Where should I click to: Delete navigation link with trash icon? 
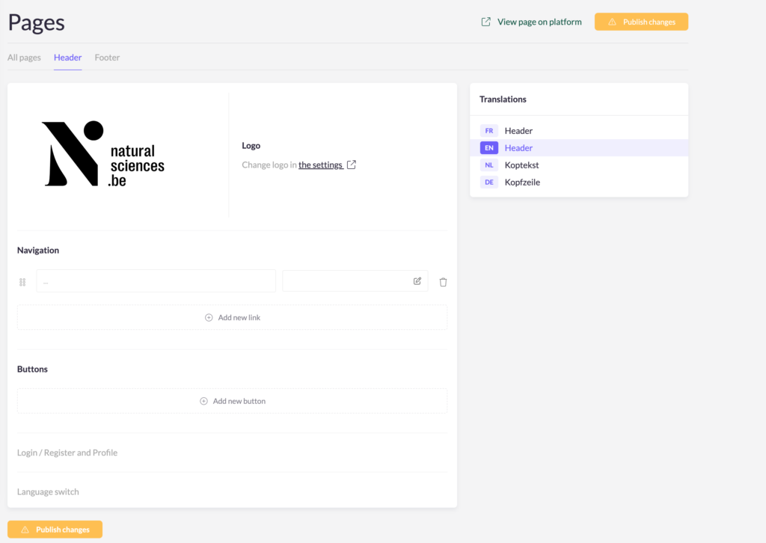click(443, 282)
